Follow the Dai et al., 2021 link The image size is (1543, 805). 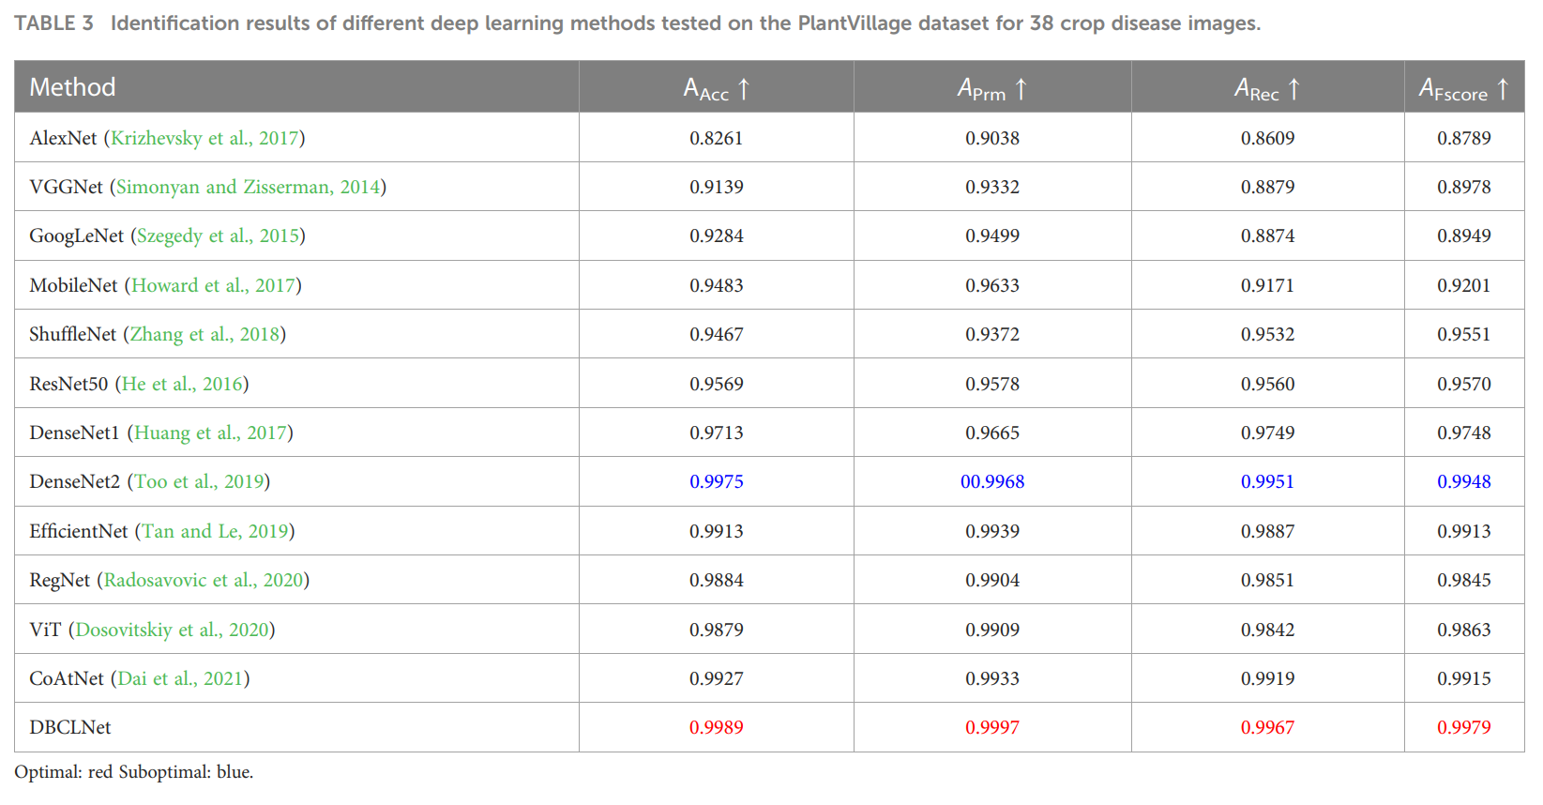click(x=180, y=678)
